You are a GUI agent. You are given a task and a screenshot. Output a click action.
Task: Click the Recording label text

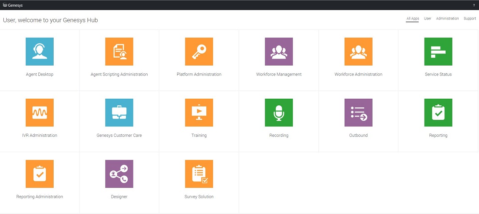279,135
